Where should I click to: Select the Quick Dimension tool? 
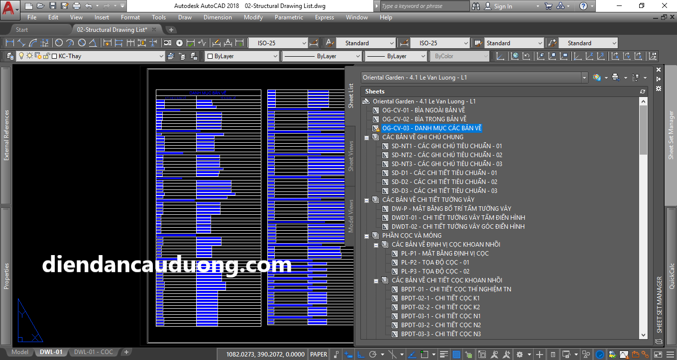pyautogui.click(x=107, y=43)
